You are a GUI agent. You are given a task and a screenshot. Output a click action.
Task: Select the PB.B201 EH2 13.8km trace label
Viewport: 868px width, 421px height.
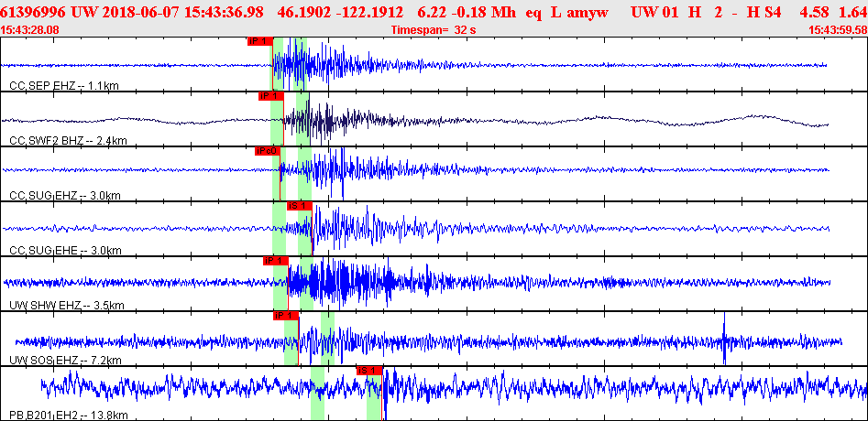tap(69, 415)
